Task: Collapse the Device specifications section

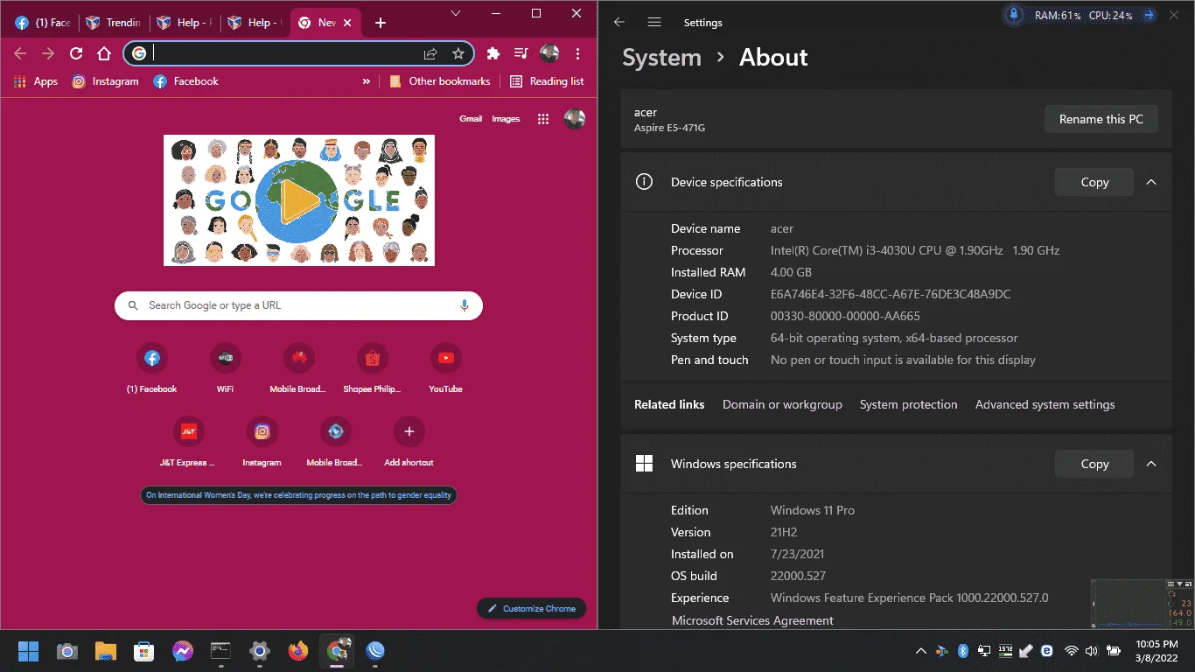Action: [1151, 182]
